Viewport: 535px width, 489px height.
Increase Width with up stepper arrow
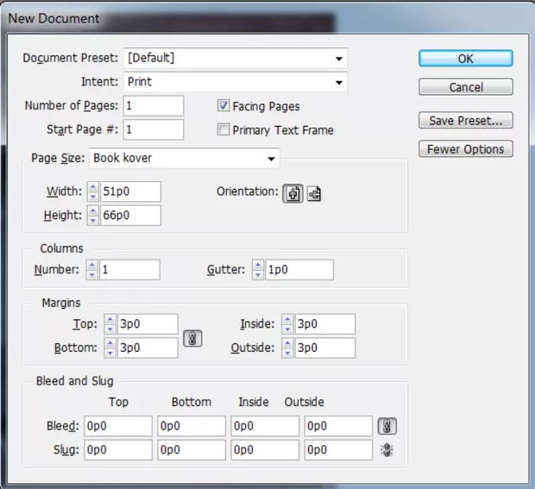point(93,186)
